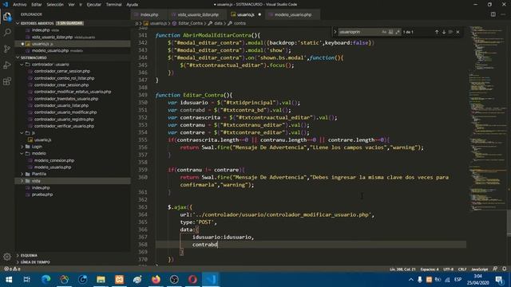
Task: Click Editar_Contra in the breadcrumb
Action: pyautogui.click(x=190, y=23)
